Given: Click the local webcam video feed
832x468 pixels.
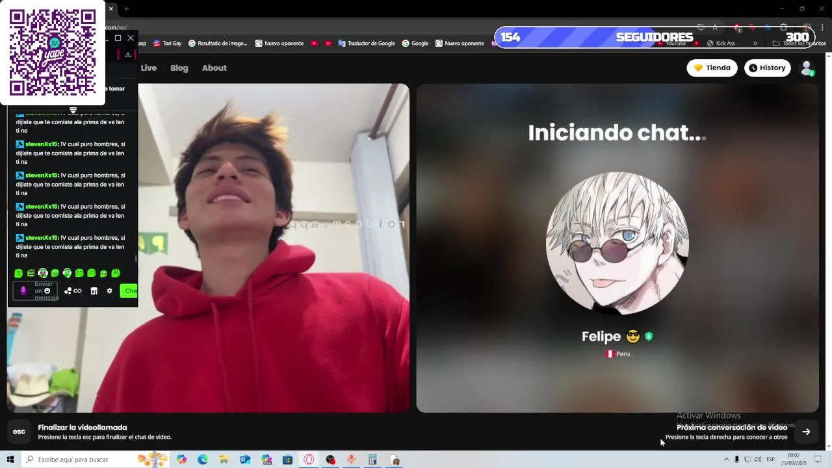Looking at the screenshot, I should [x=208, y=248].
